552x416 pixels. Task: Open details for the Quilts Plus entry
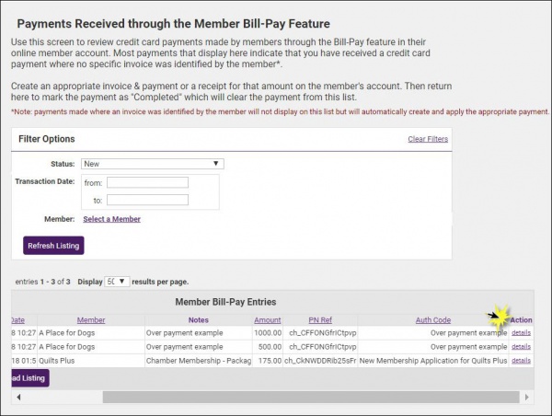point(521,361)
